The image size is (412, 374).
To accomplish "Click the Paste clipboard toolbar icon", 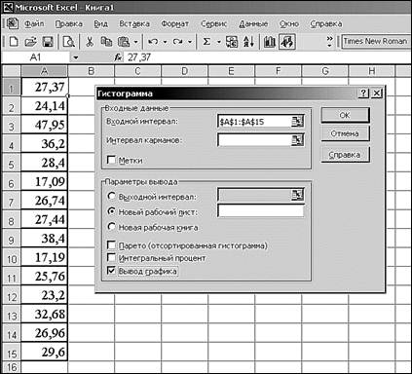I will 124,42.
